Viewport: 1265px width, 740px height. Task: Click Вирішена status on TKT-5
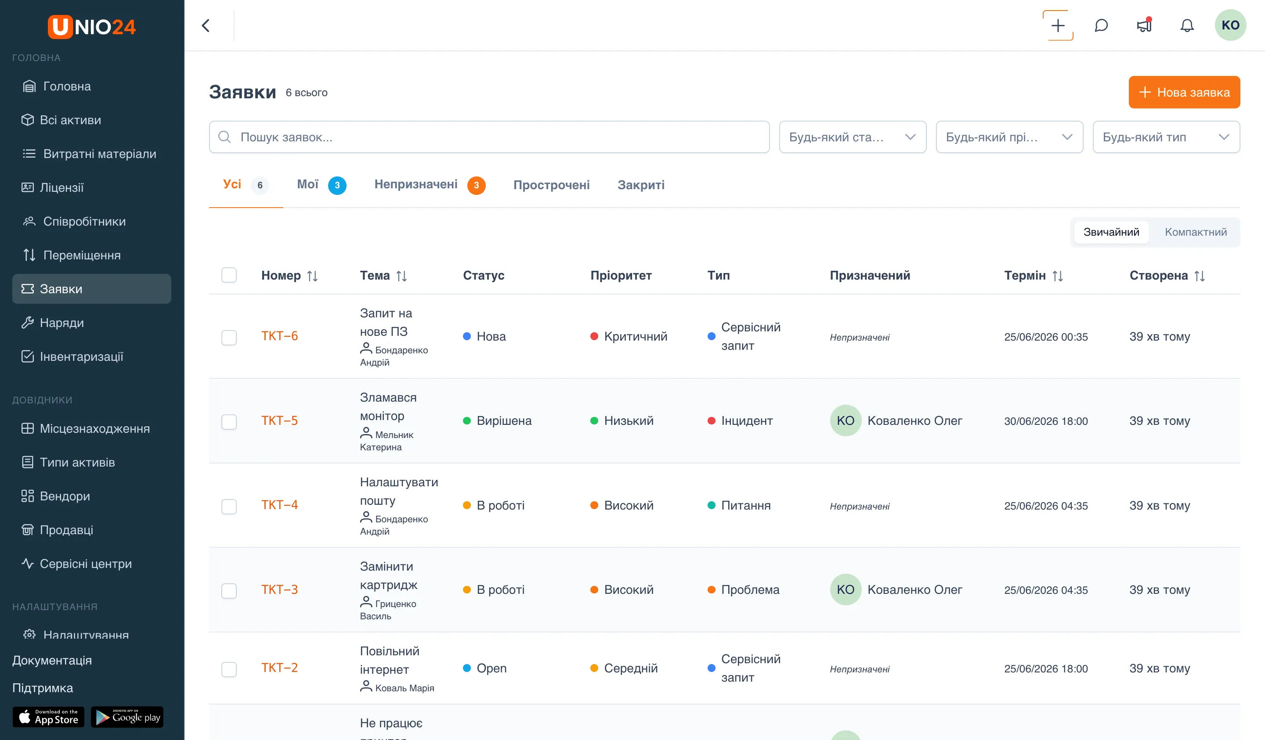497,420
